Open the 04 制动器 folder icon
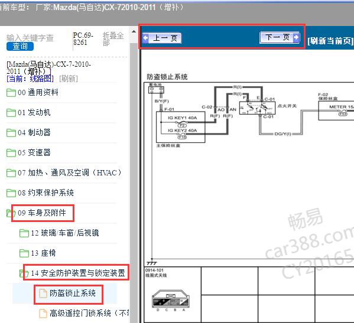The height and width of the screenshot is (323, 354). coord(11,133)
